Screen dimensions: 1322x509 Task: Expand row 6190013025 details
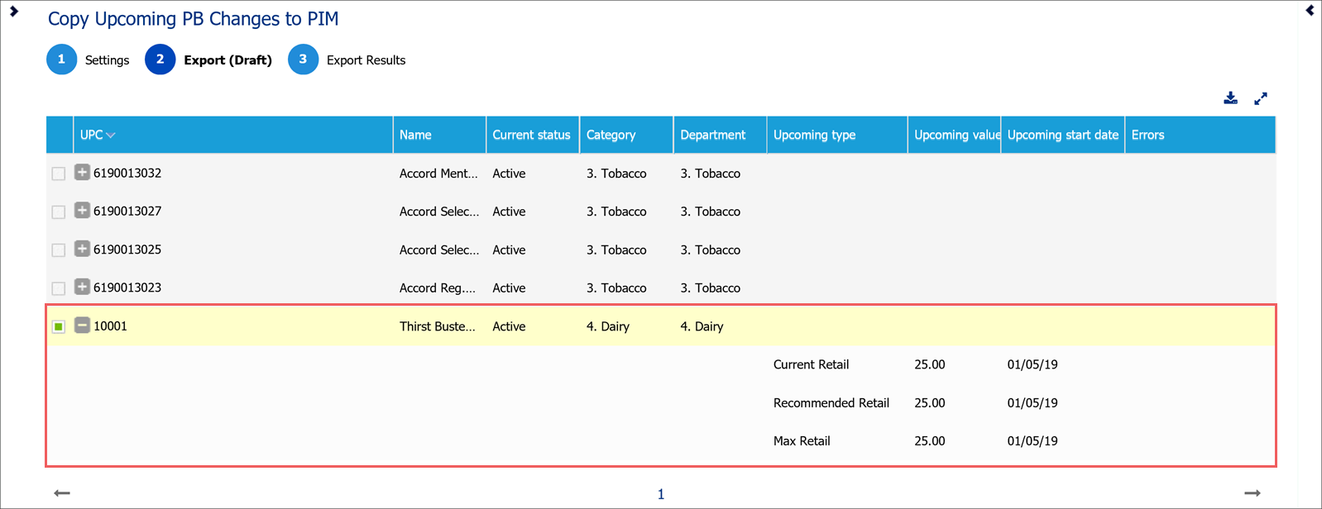coord(82,248)
